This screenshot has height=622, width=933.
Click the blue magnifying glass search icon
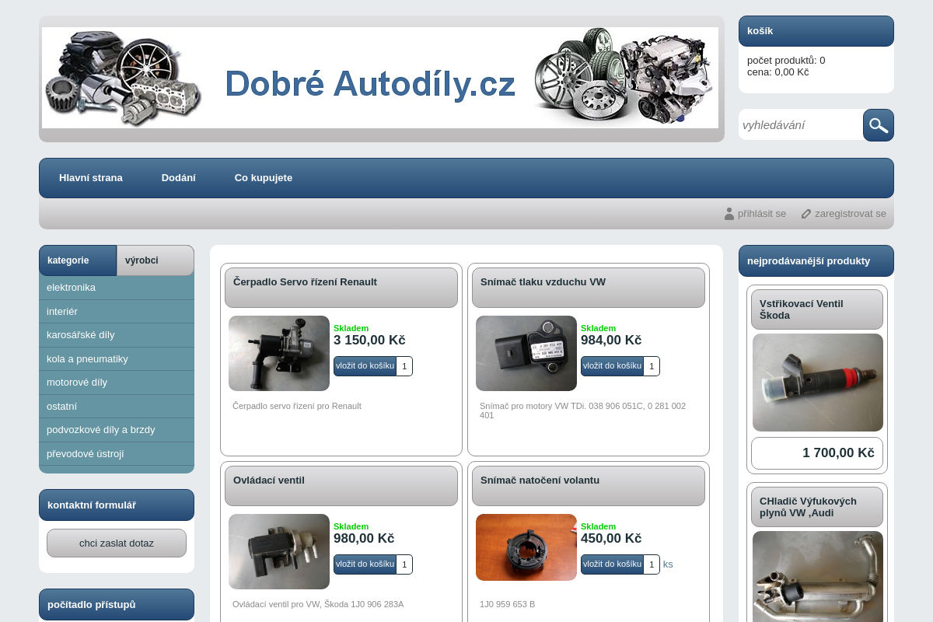coord(878,124)
